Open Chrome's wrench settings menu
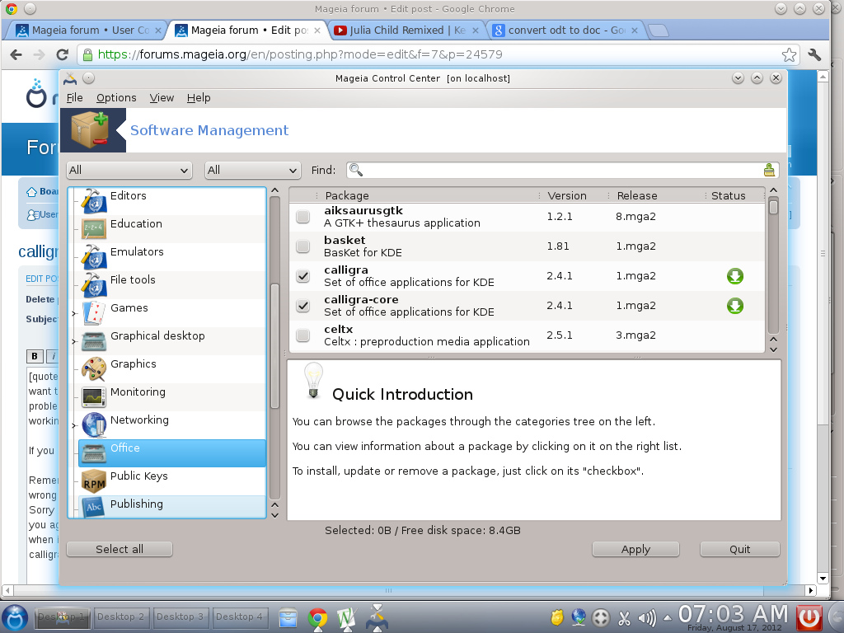The image size is (844, 633). pos(814,54)
